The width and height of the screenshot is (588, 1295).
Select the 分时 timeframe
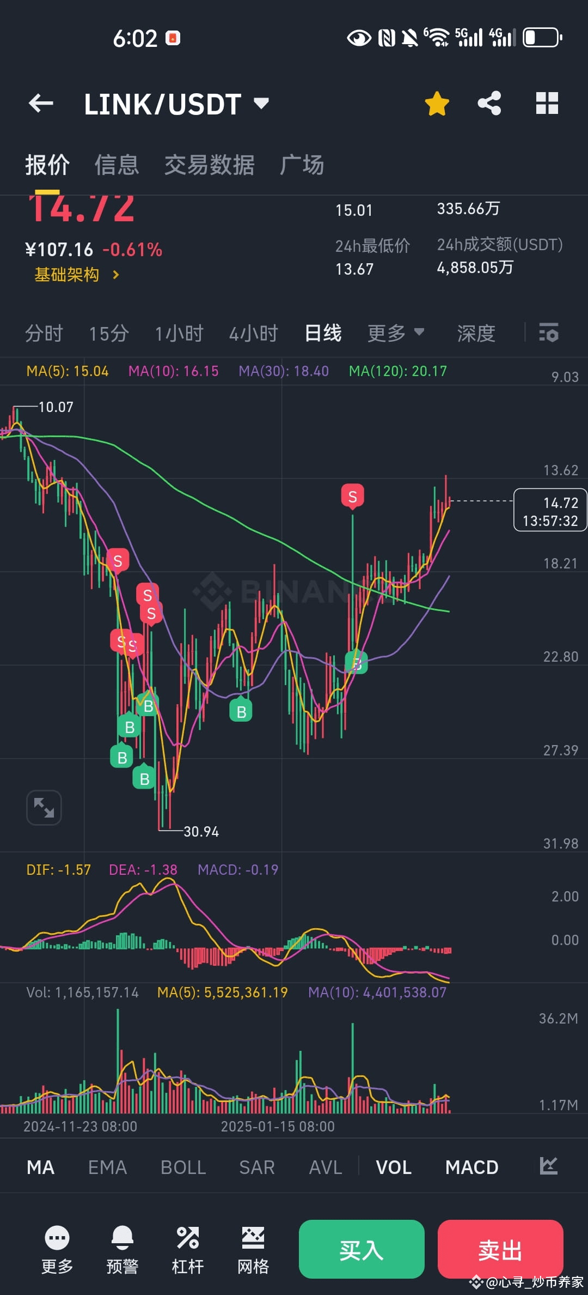point(44,333)
